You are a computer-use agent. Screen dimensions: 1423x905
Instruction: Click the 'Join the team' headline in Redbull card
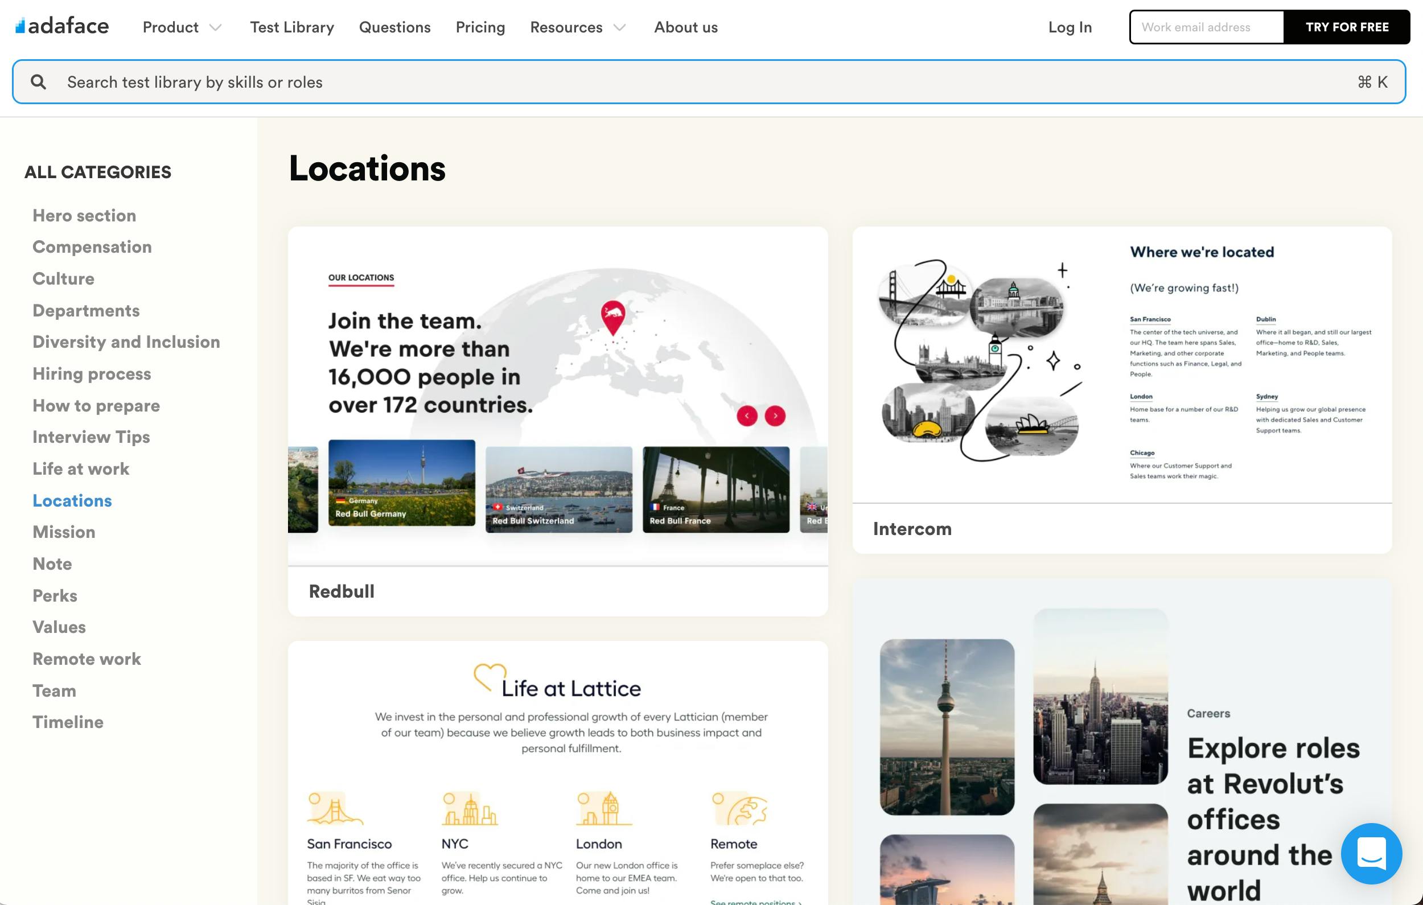[x=431, y=363]
